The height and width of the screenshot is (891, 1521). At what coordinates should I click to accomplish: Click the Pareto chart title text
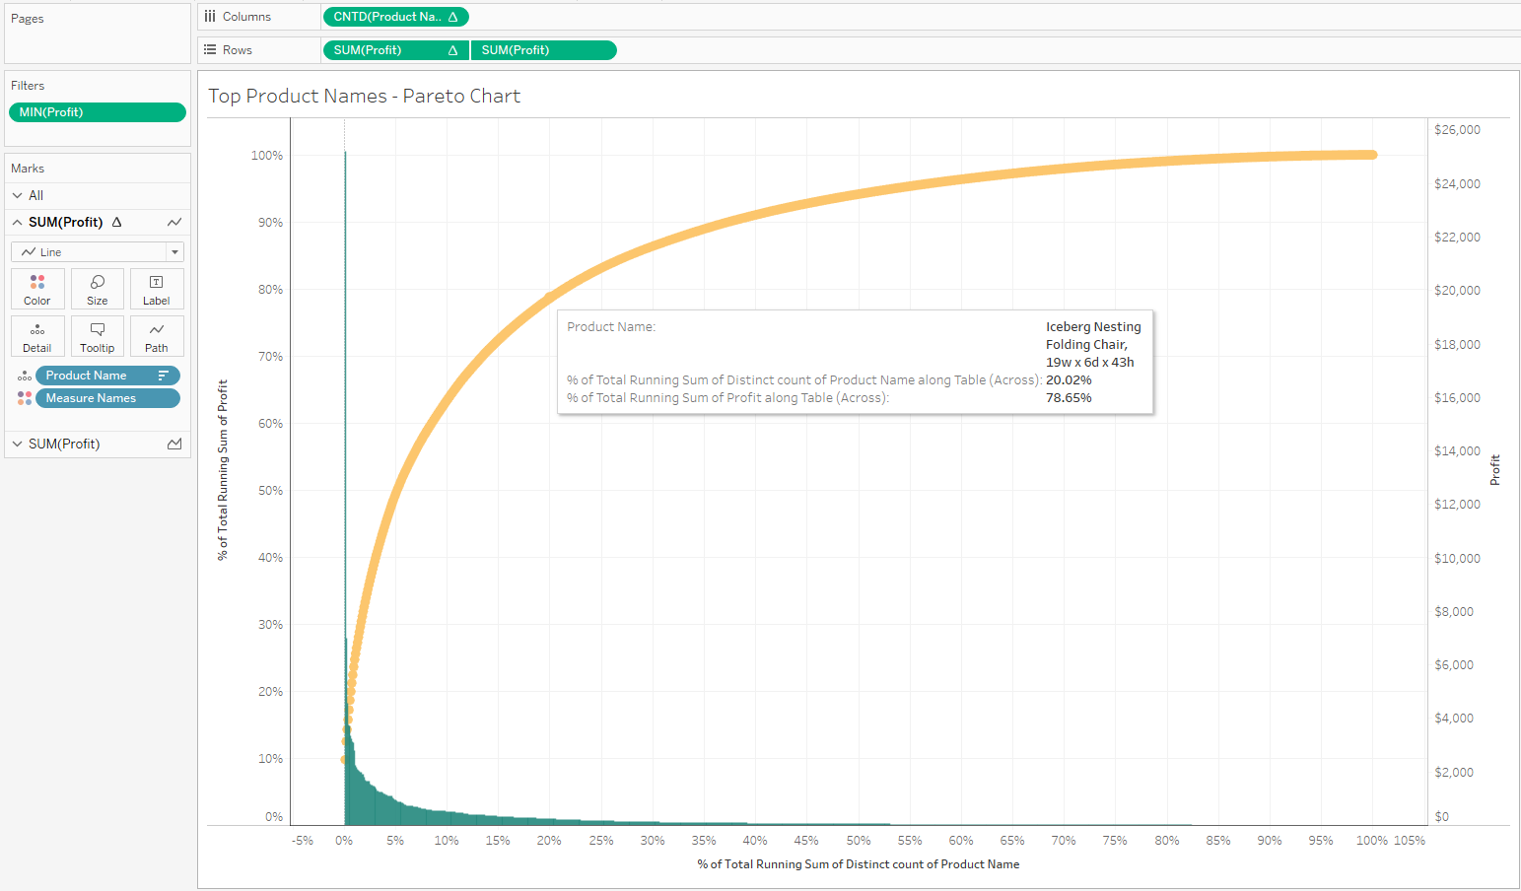(364, 97)
